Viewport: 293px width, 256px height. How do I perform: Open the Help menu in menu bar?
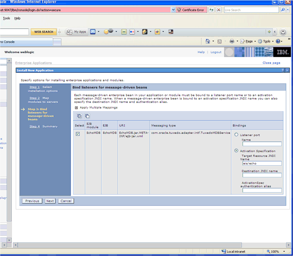(17, 18)
